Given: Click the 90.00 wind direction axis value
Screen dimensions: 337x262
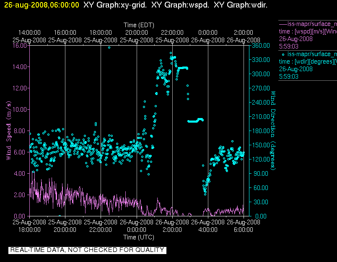Looking at the screenshot, I should (261, 173).
